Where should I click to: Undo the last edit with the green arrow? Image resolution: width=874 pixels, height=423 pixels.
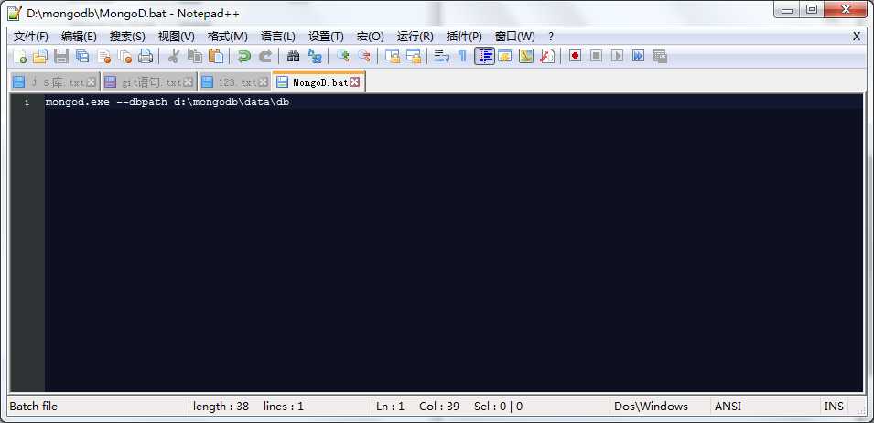pos(243,56)
